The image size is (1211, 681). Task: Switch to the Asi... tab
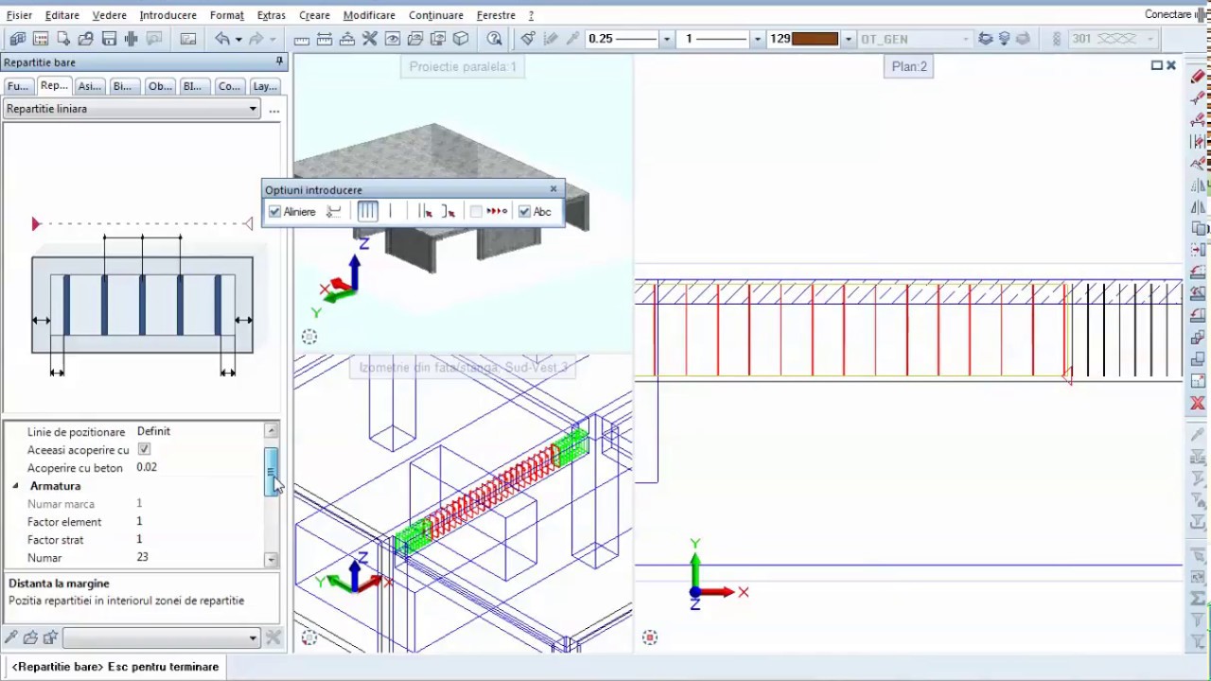(x=90, y=86)
